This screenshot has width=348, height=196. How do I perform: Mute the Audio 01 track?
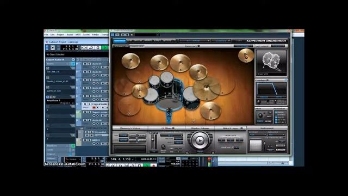[85, 64]
